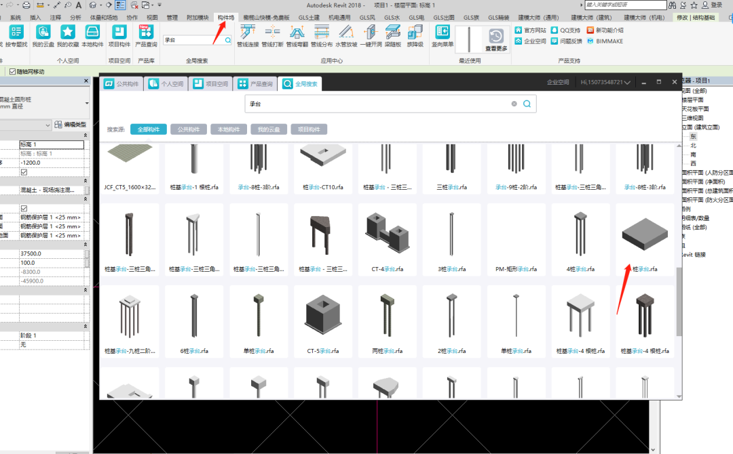Open 问题反馈 in ribbon

[x=567, y=41]
